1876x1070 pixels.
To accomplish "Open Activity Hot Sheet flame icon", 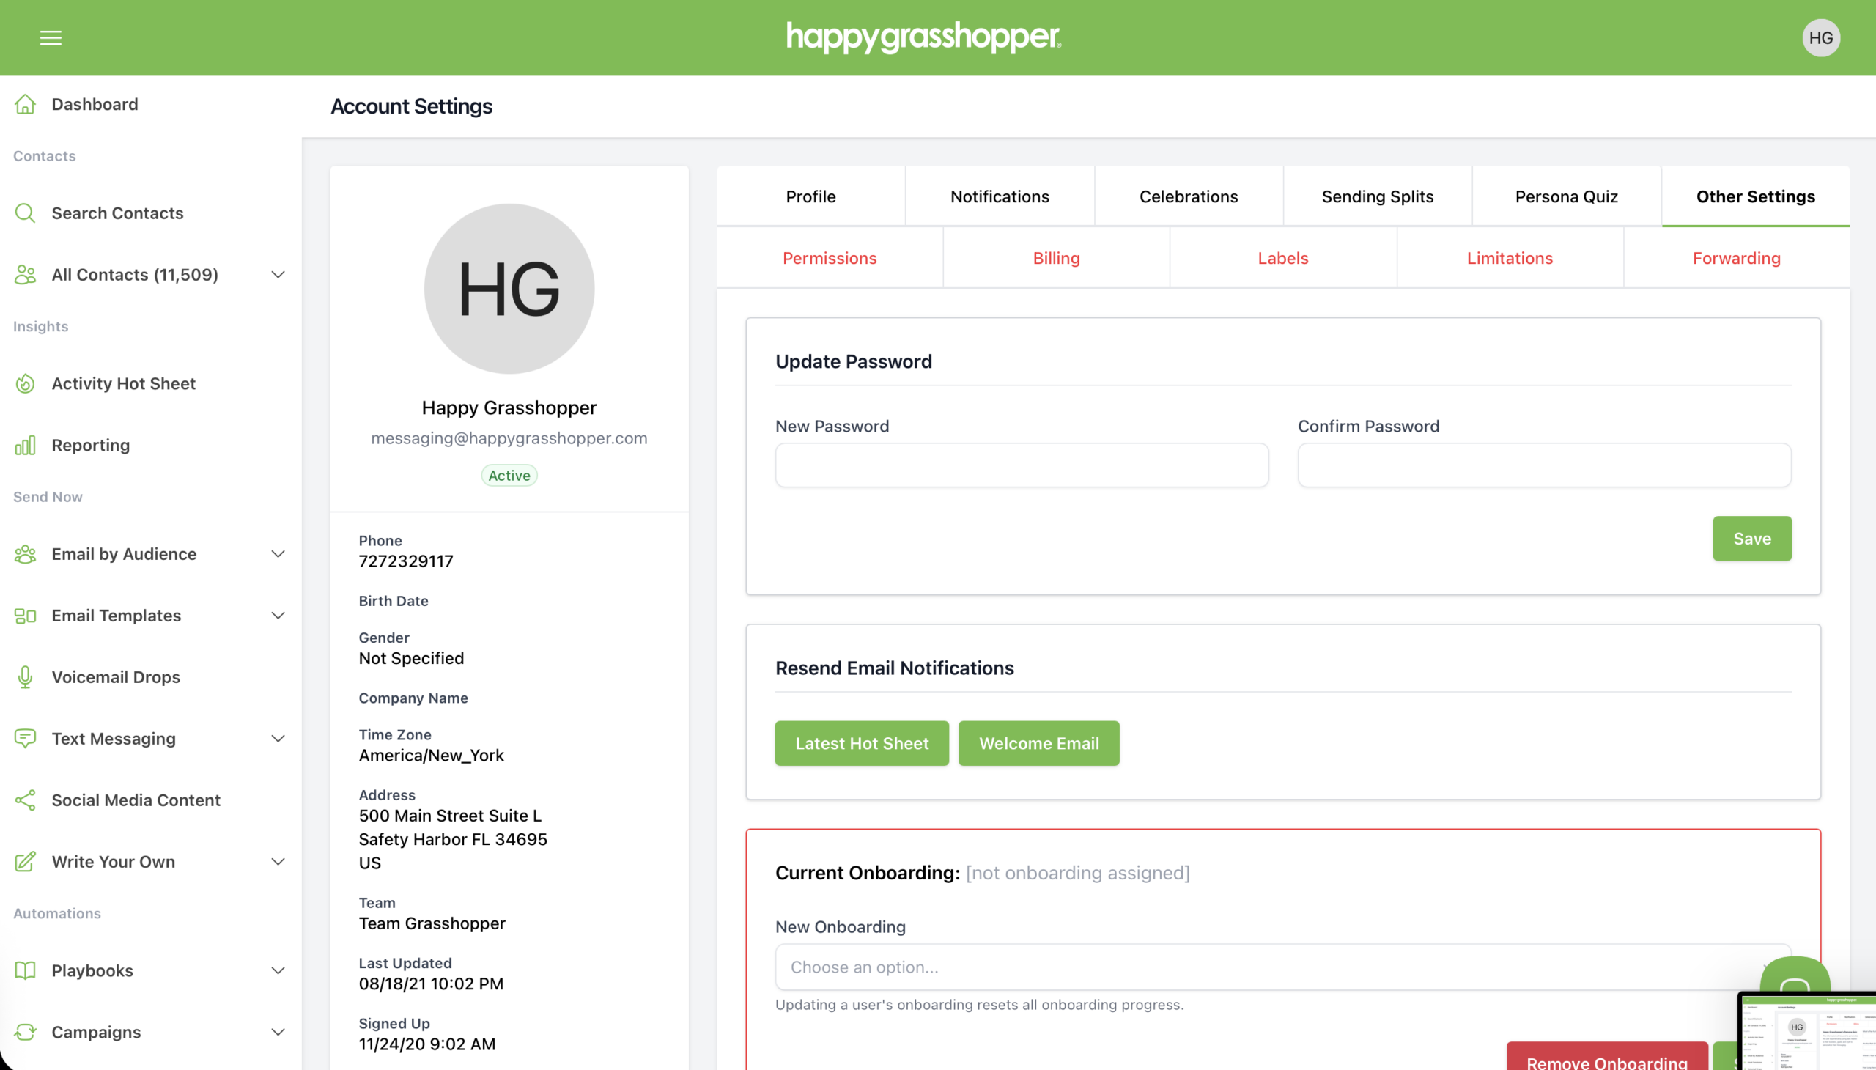I will tap(25, 383).
